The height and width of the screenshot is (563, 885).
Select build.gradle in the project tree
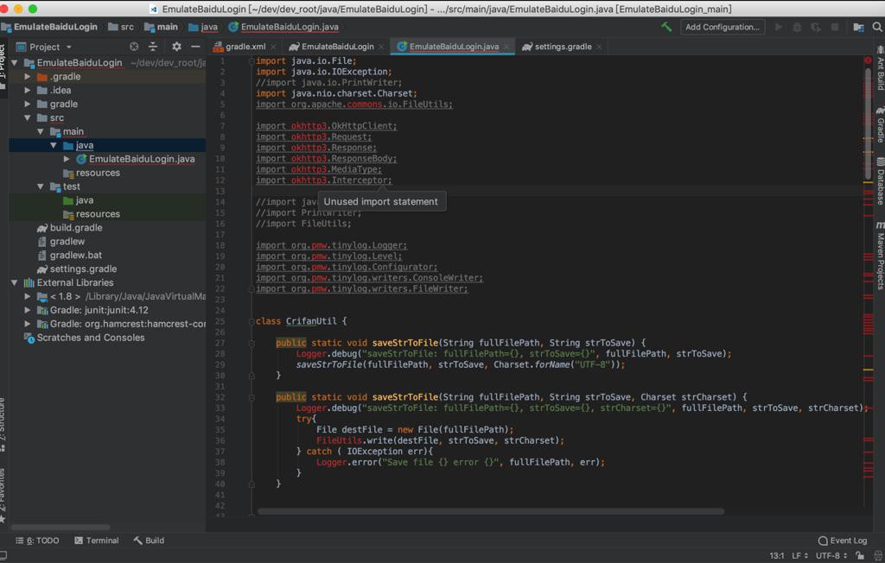[76, 228]
